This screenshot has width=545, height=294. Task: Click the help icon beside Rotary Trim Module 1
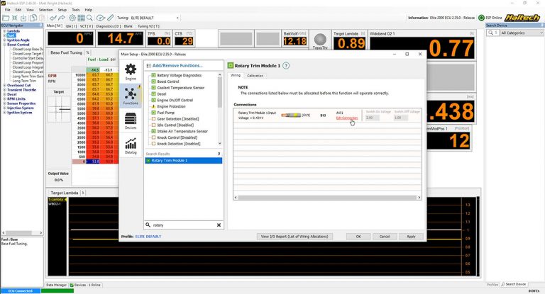coord(286,65)
